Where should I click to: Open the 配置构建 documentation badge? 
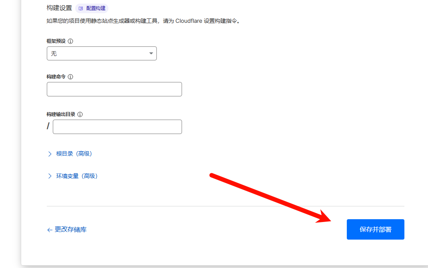click(x=93, y=8)
